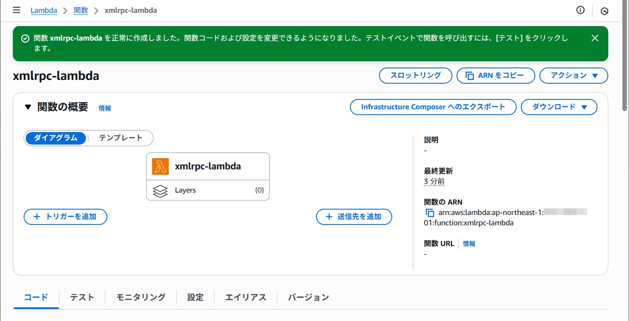Click the Lambda breadcrumb link
The height and width of the screenshot is (321, 629).
click(x=44, y=10)
